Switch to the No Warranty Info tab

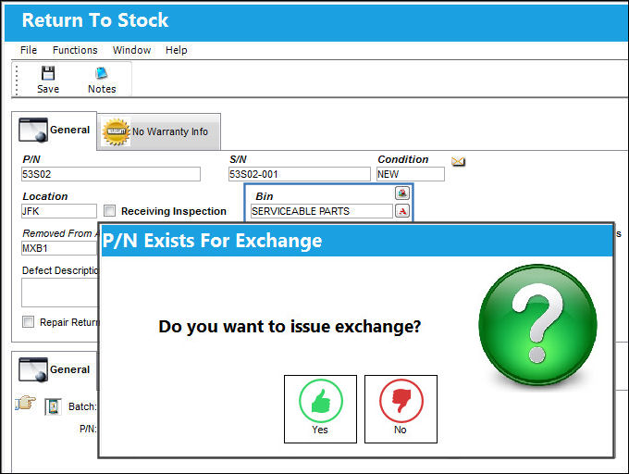[x=159, y=131]
